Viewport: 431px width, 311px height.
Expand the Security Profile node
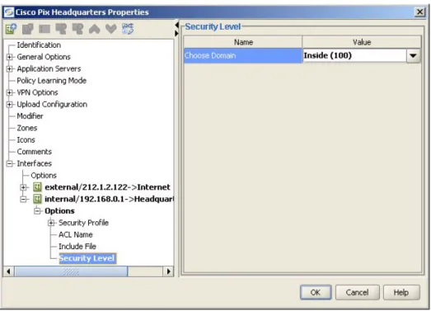[x=51, y=223]
